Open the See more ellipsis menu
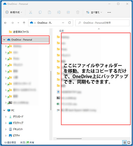 (109, 12)
